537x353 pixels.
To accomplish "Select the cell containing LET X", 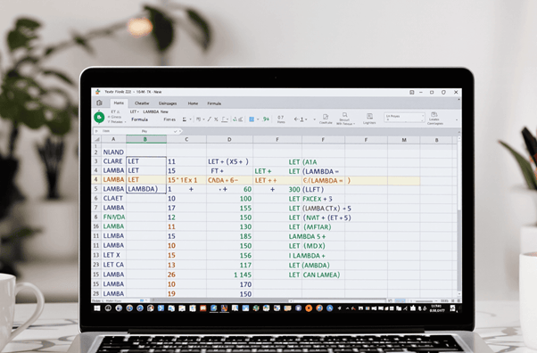I will coord(113,255).
